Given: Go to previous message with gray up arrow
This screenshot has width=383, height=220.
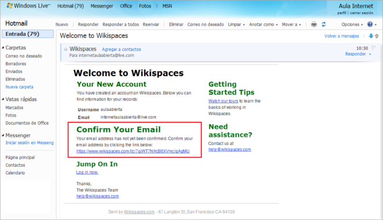Looking at the screenshot, I should tap(377, 36).
